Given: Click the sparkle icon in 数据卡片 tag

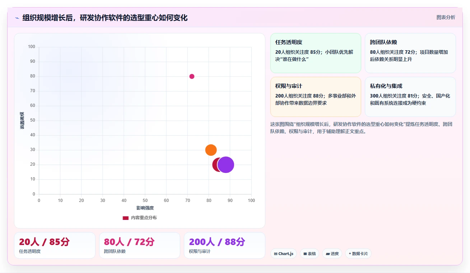Looking at the screenshot, I should (x=350, y=254).
